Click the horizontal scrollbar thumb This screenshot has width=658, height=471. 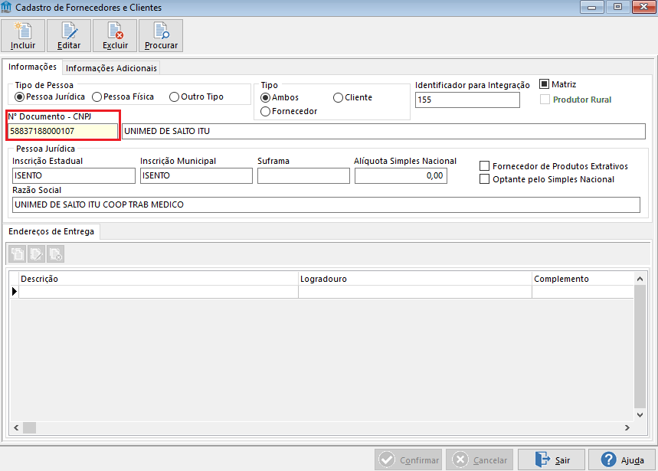point(29,428)
